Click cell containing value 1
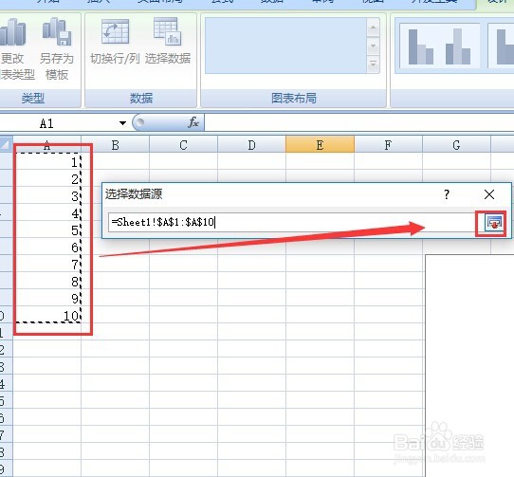Viewport: 514px width, 477px height. (x=46, y=161)
